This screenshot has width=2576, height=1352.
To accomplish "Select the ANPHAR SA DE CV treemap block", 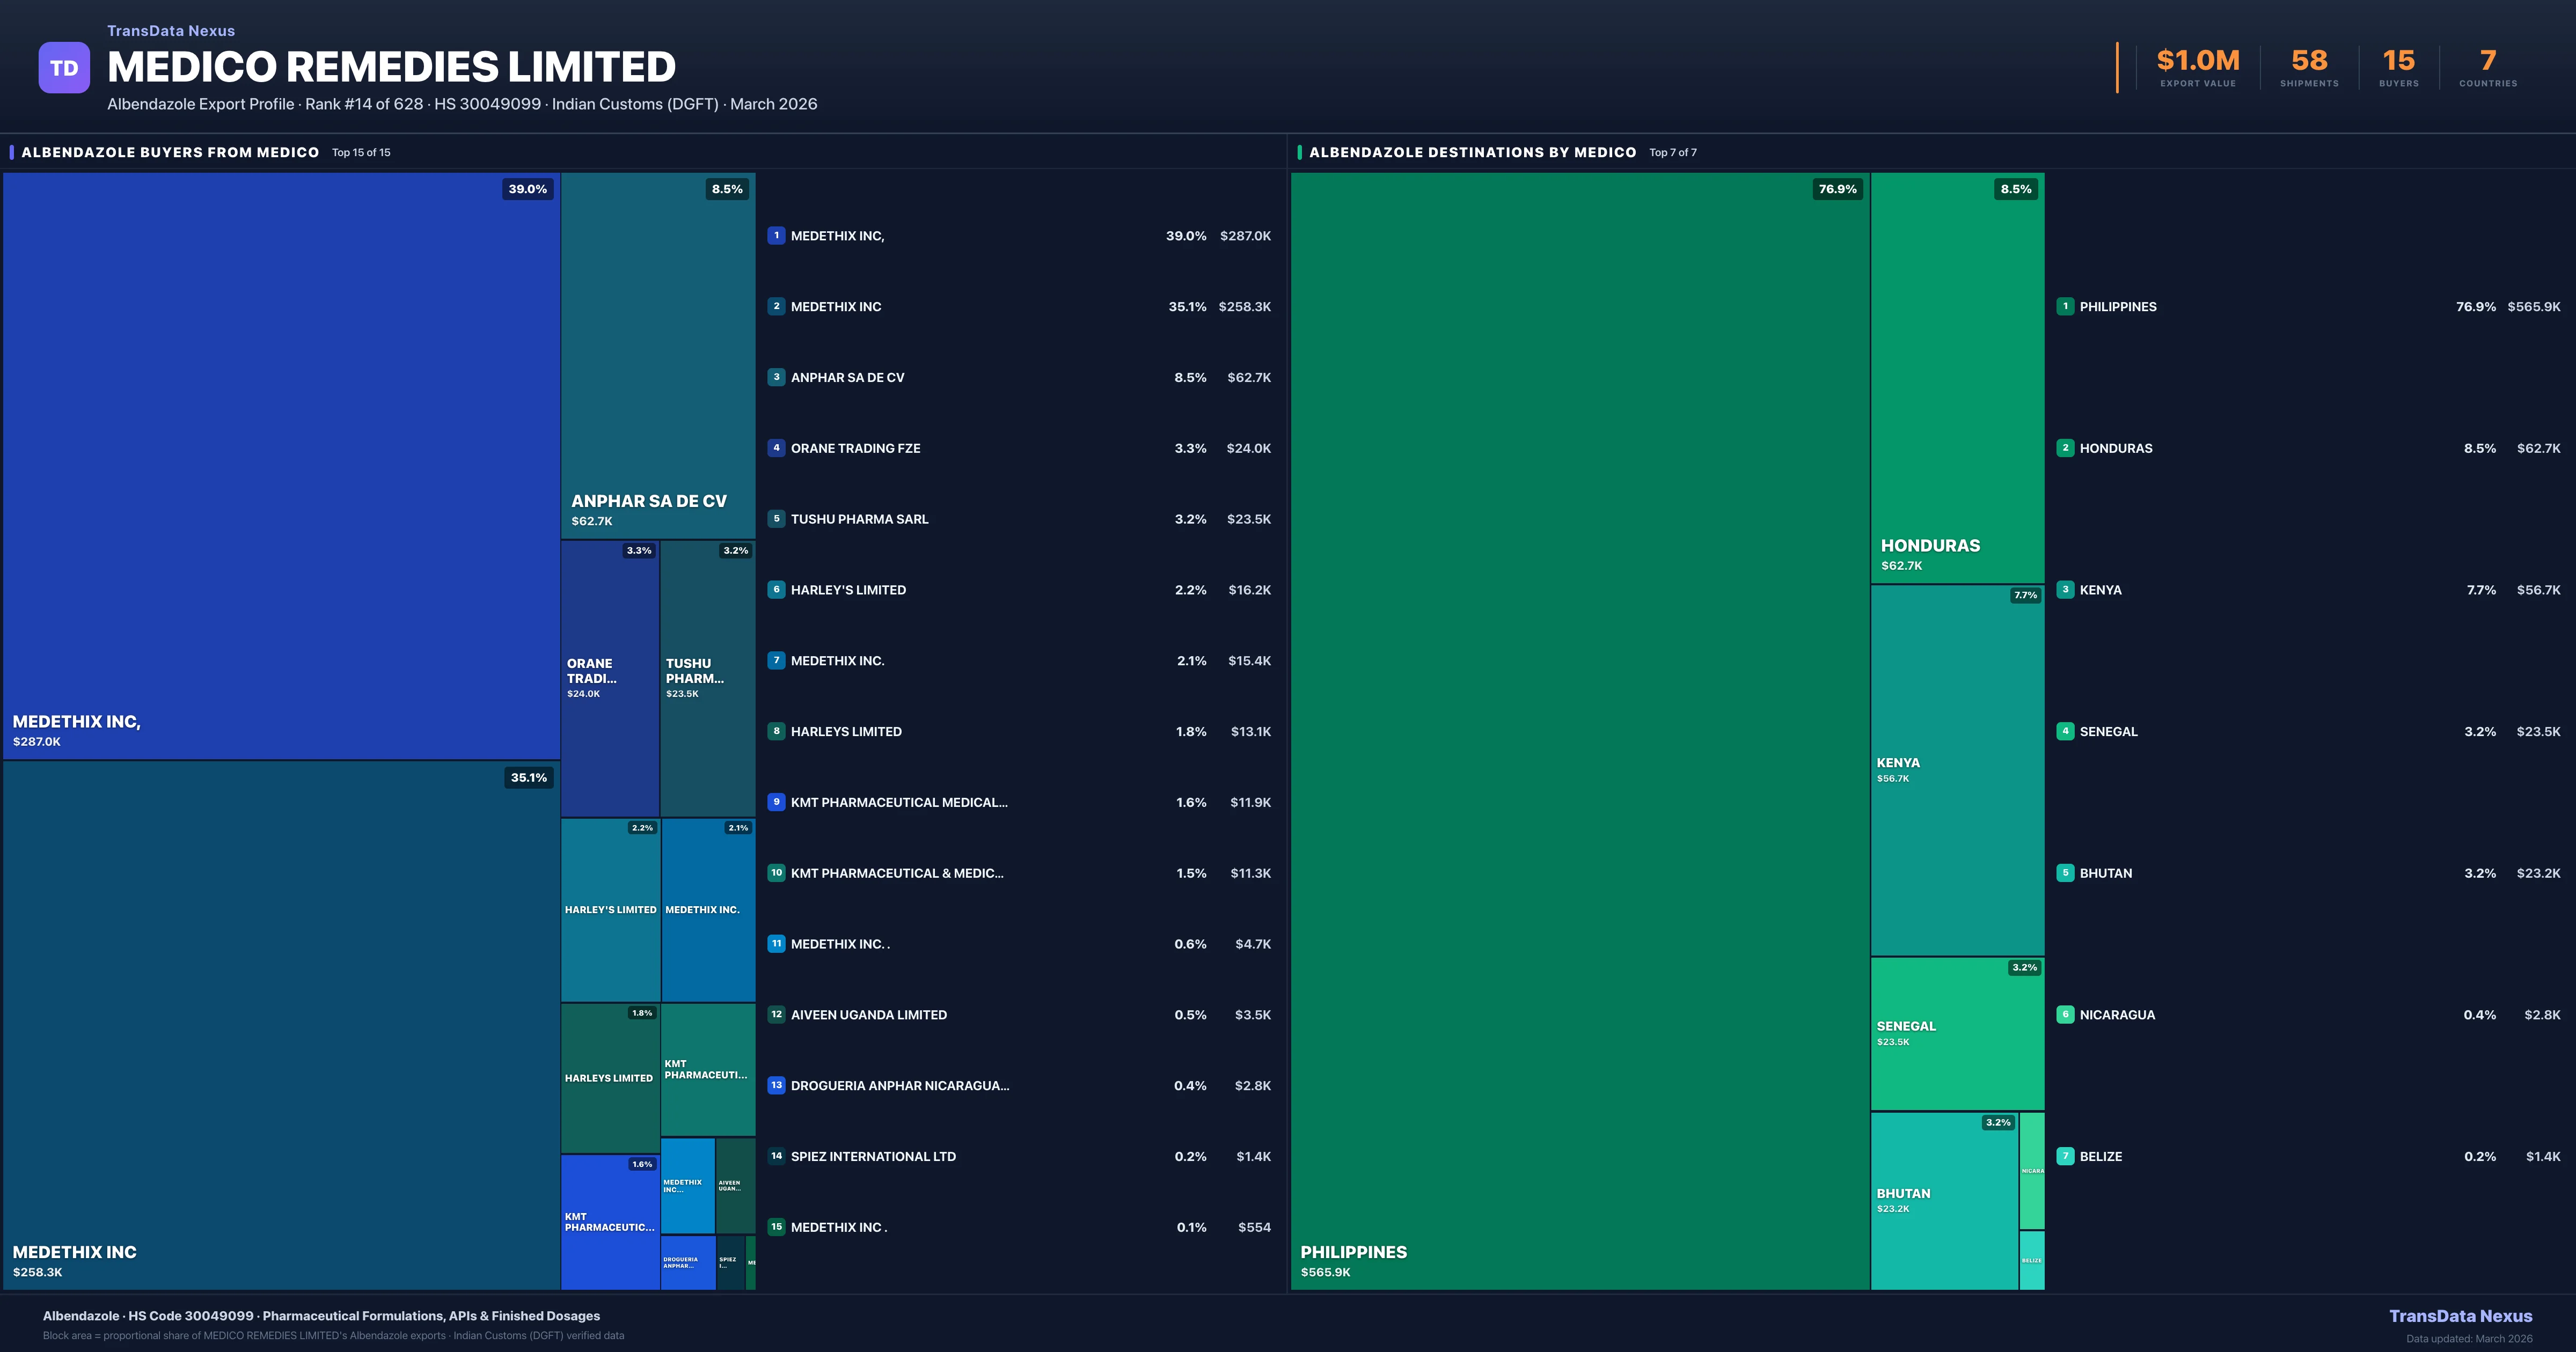I will (x=657, y=355).
